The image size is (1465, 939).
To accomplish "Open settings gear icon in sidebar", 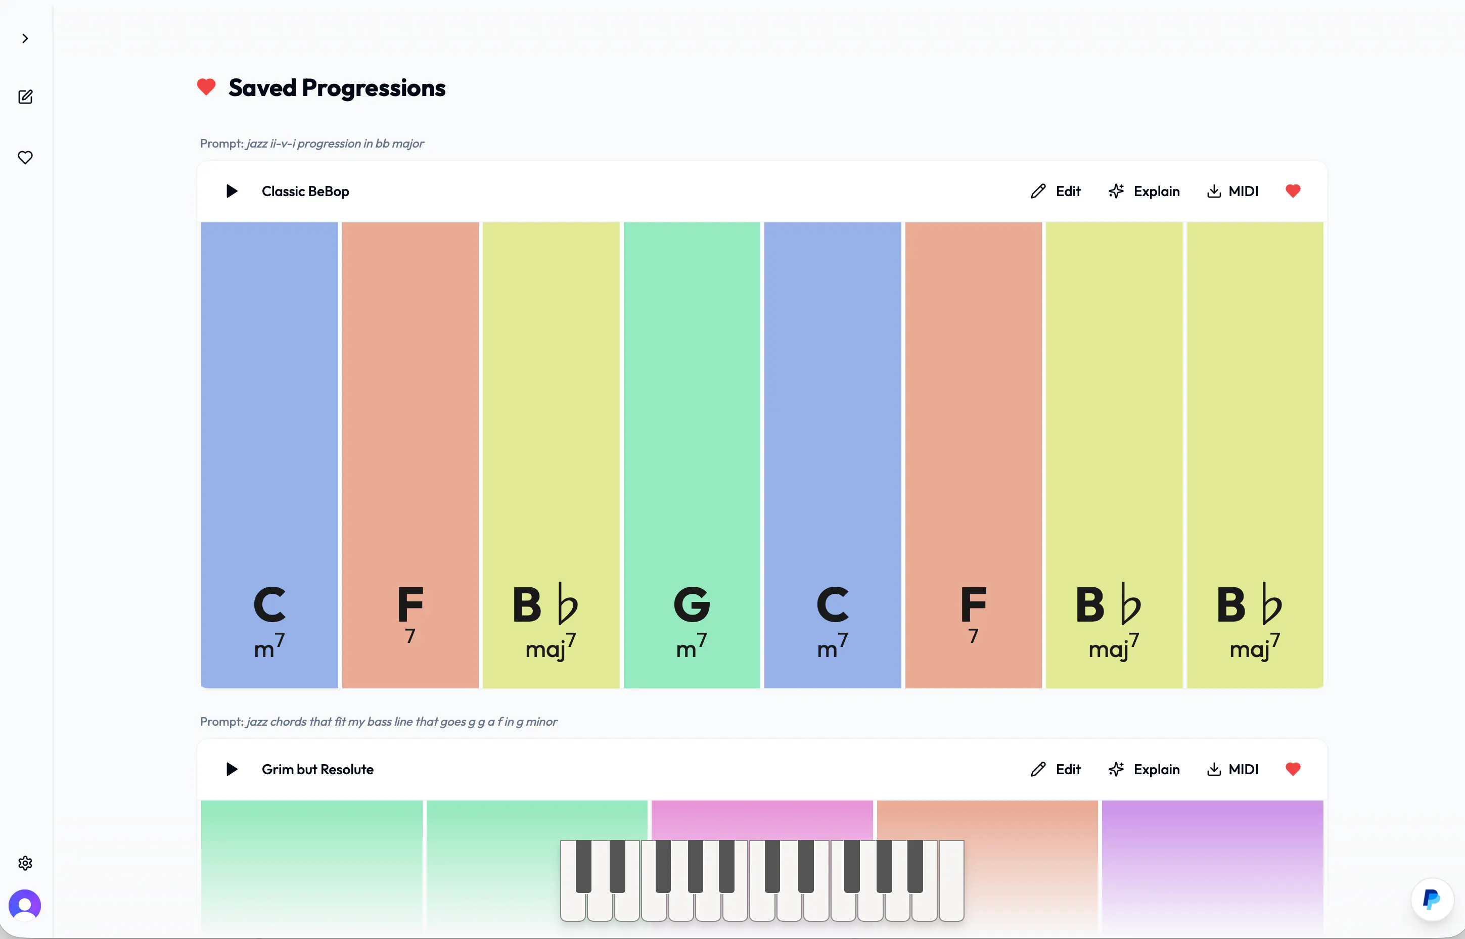I will click(25, 863).
